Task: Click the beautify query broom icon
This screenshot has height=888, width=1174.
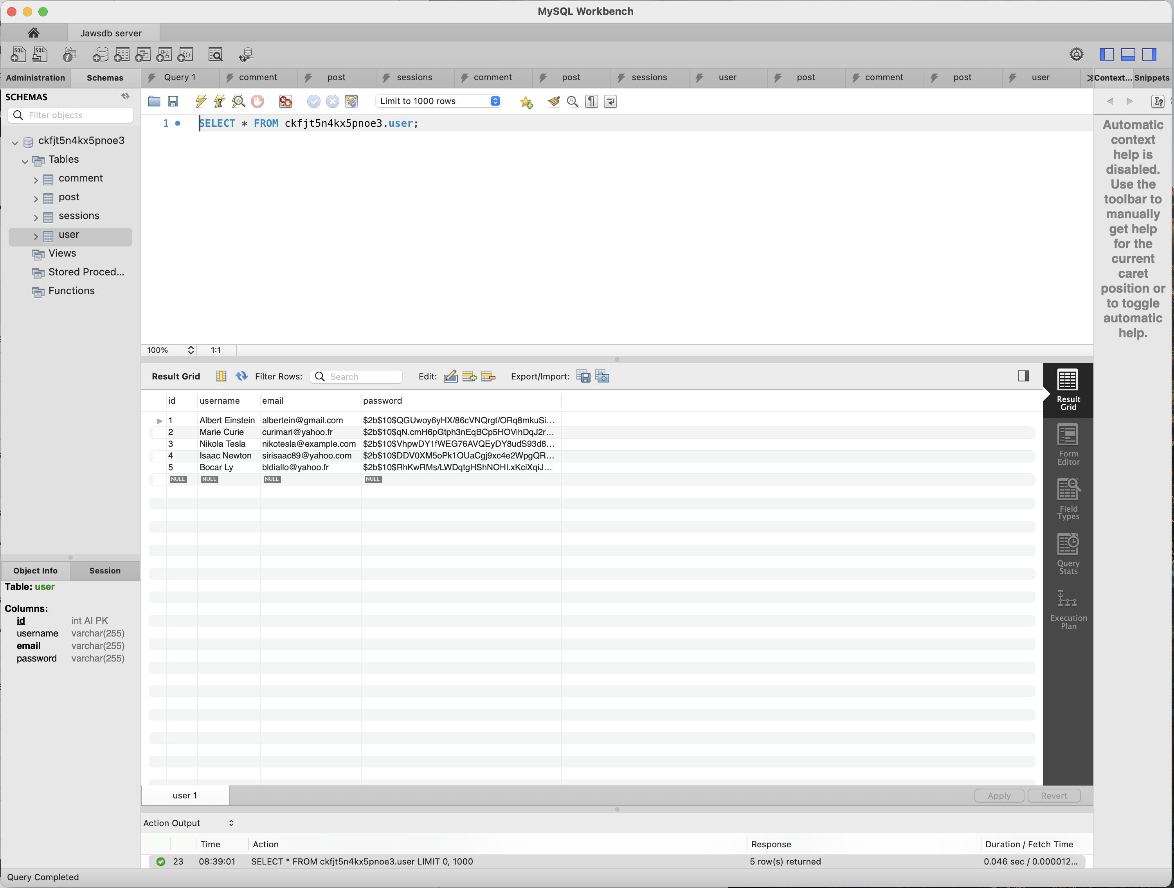Action: coord(554,101)
